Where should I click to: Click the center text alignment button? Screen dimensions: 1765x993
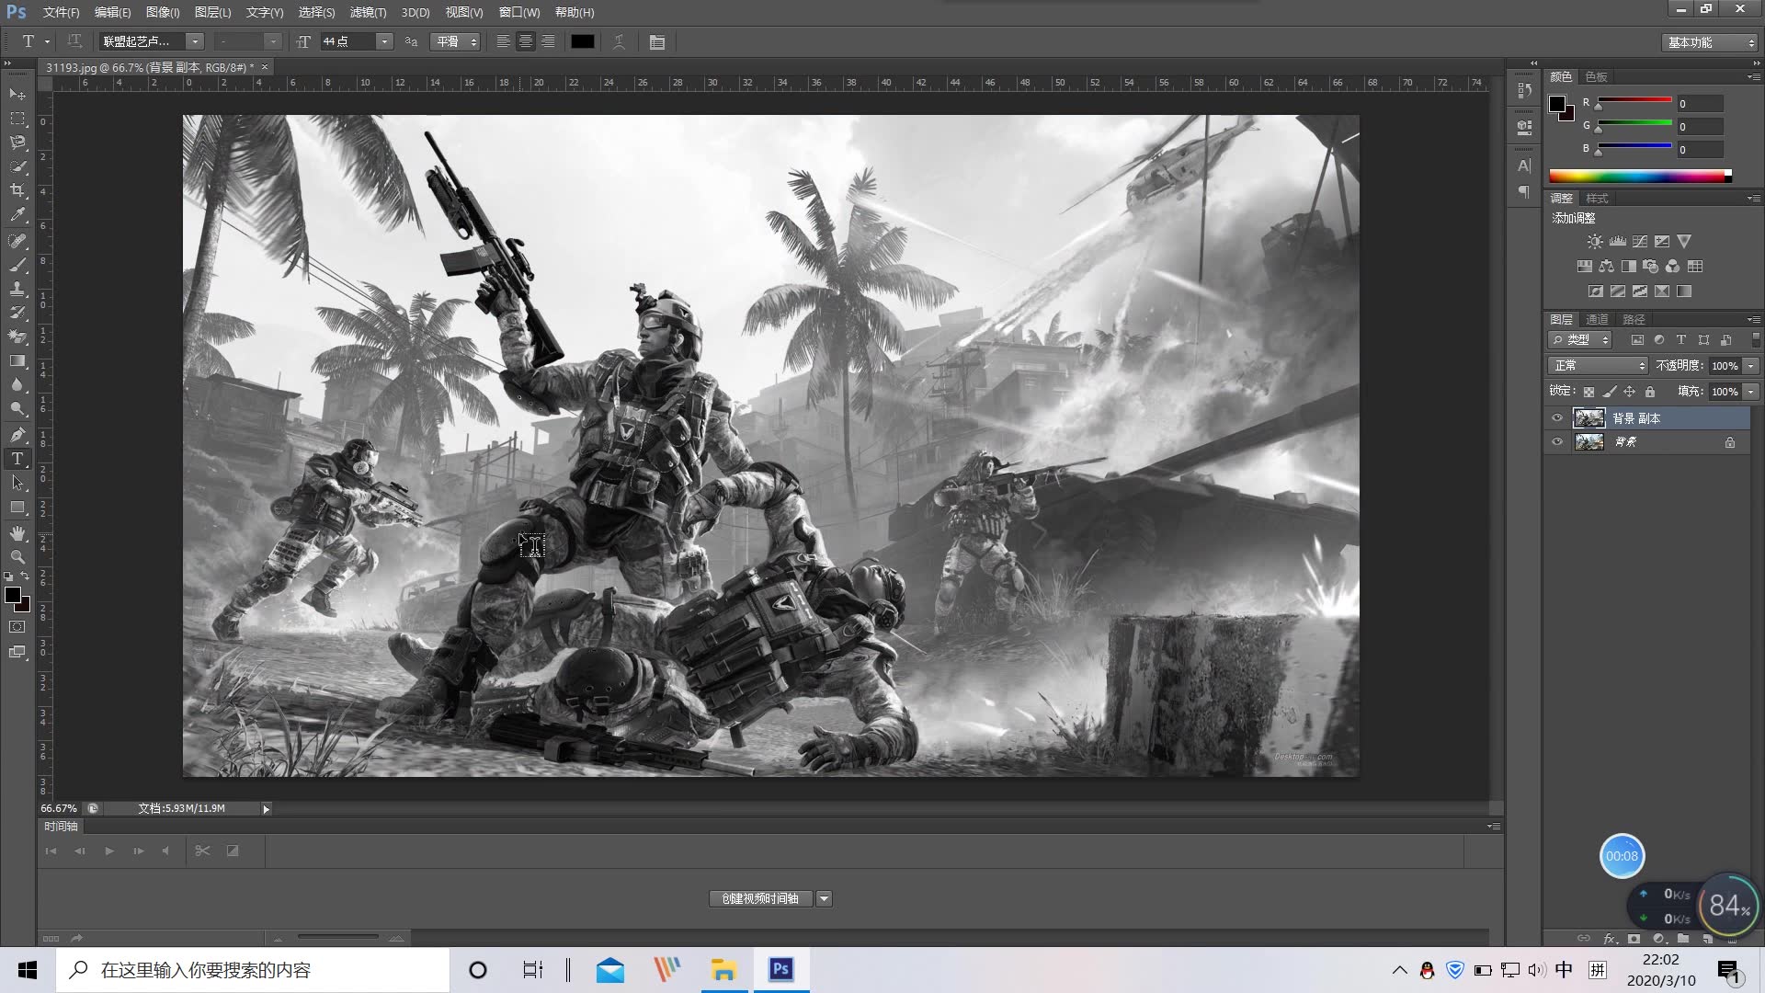[525, 42]
